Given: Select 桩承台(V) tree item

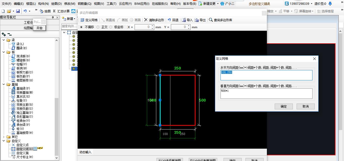Looking at the screenshot, I should 23,121.
